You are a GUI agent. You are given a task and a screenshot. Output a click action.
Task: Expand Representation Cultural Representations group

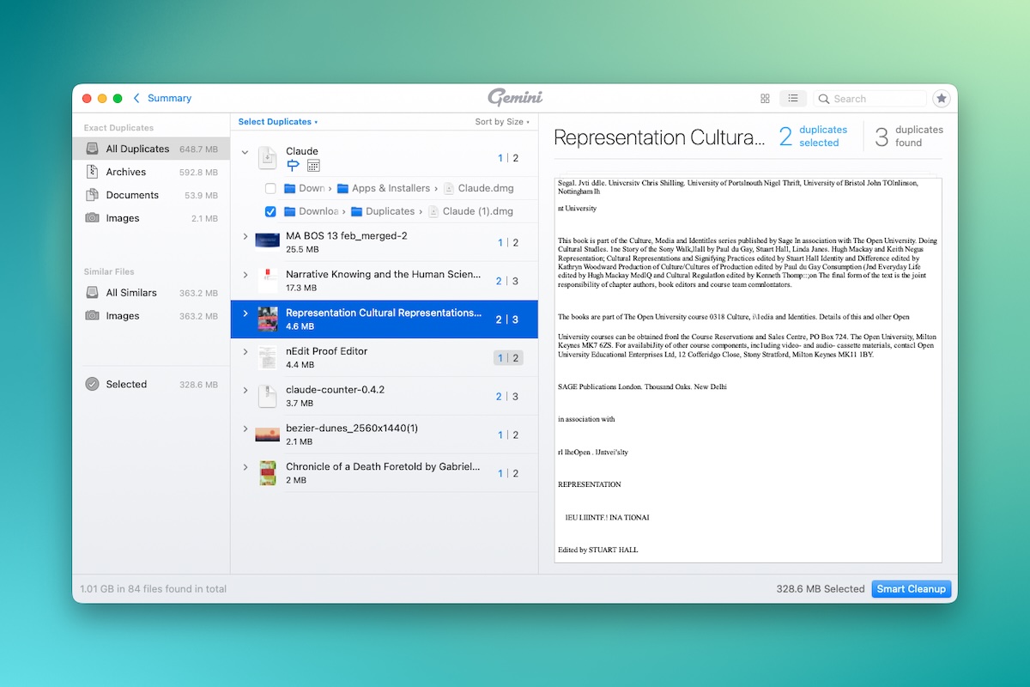click(x=245, y=313)
